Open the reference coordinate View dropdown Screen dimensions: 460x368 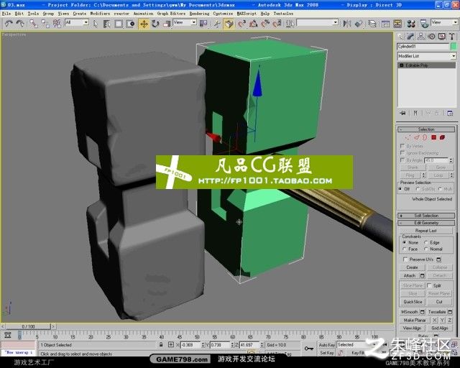coord(185,22)
